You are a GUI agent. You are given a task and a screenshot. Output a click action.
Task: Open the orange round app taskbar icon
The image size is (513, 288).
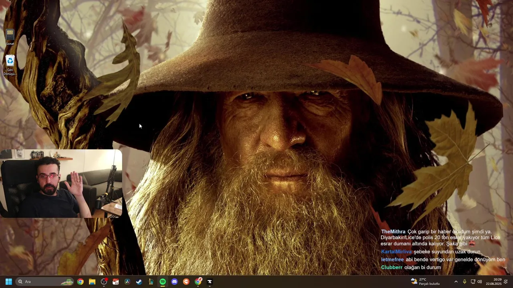186,282
